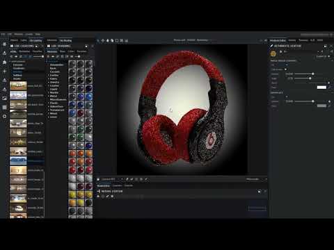Click the icon right of the white color swatch
This screenshot has width=334, height=250.
[x=330, y=87]
